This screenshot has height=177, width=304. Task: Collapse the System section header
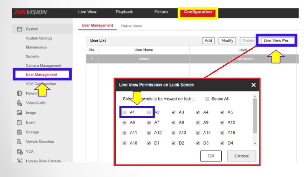pos(42,29)
